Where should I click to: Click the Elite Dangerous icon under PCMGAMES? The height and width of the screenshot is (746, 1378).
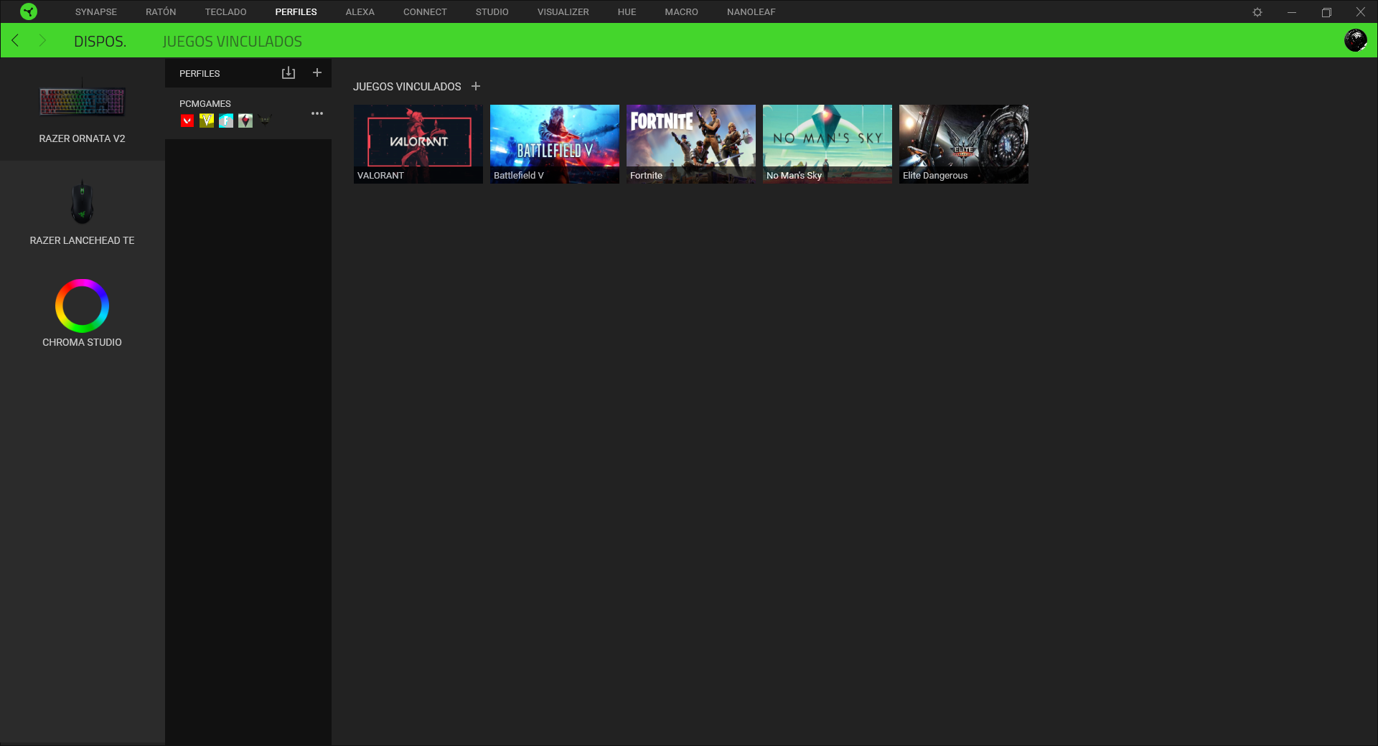pos(265,121)
